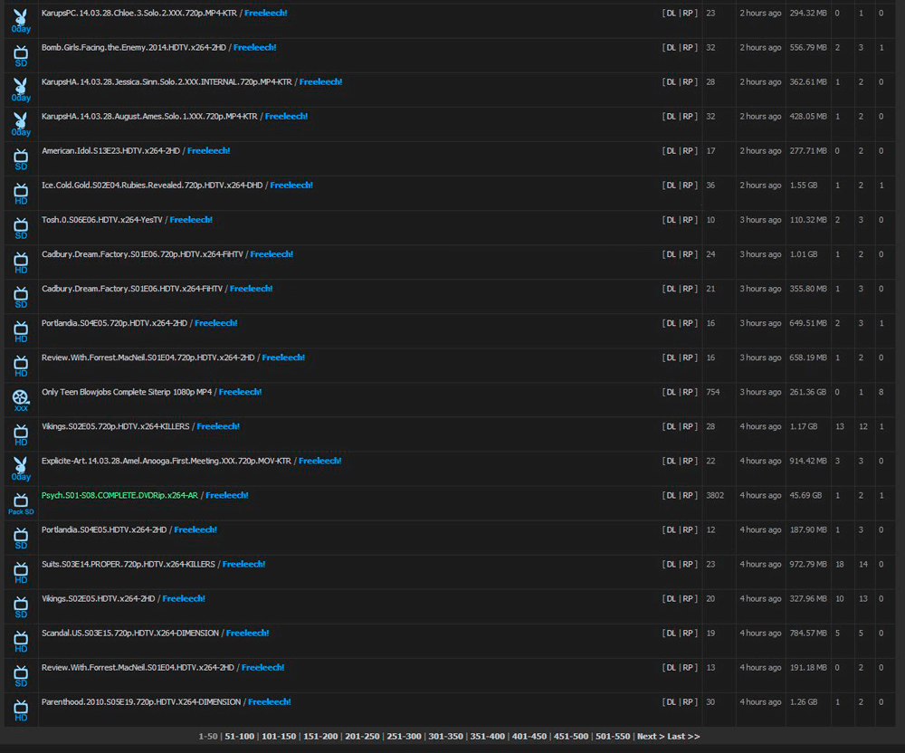Click the SD category icon beside American.Idol.S13E23

click(21, 159)
